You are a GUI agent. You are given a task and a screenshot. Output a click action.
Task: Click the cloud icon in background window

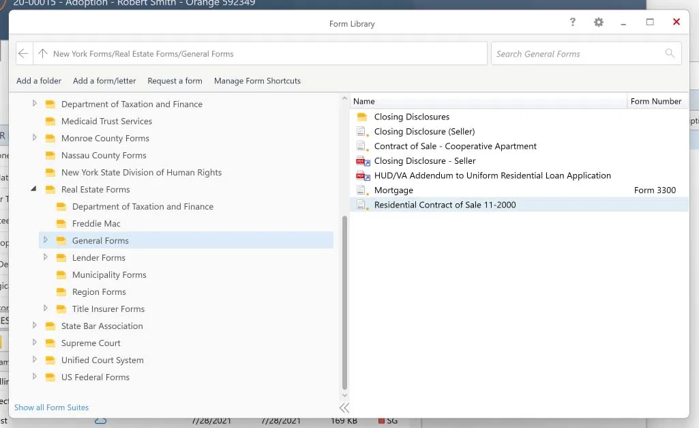coord(101,420)
